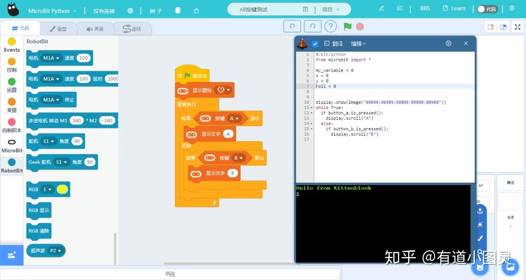The height and width of the screenshot is (280, 526).
Task: Click the 翻译 translate button in code panel
Action: coord(334,44)
